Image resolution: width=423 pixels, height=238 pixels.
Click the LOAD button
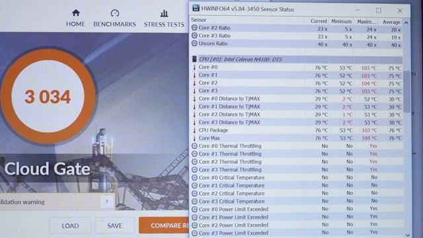point(70,225)
